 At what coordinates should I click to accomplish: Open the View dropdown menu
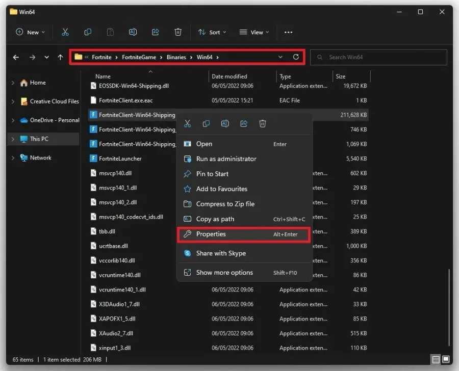tap(254, 32)
